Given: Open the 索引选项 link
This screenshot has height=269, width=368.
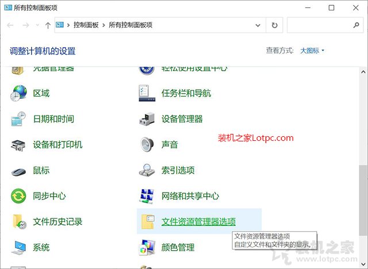Looking at the screenshot, I should coord(178,170).
